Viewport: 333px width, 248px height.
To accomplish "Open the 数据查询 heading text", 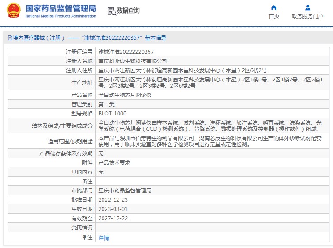I will click(x=128, y=11).
